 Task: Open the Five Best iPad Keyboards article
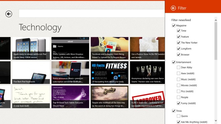pos(31,73)
